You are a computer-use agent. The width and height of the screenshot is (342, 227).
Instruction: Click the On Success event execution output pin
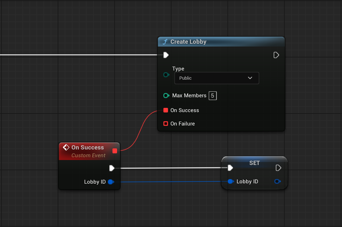point(112,168)
